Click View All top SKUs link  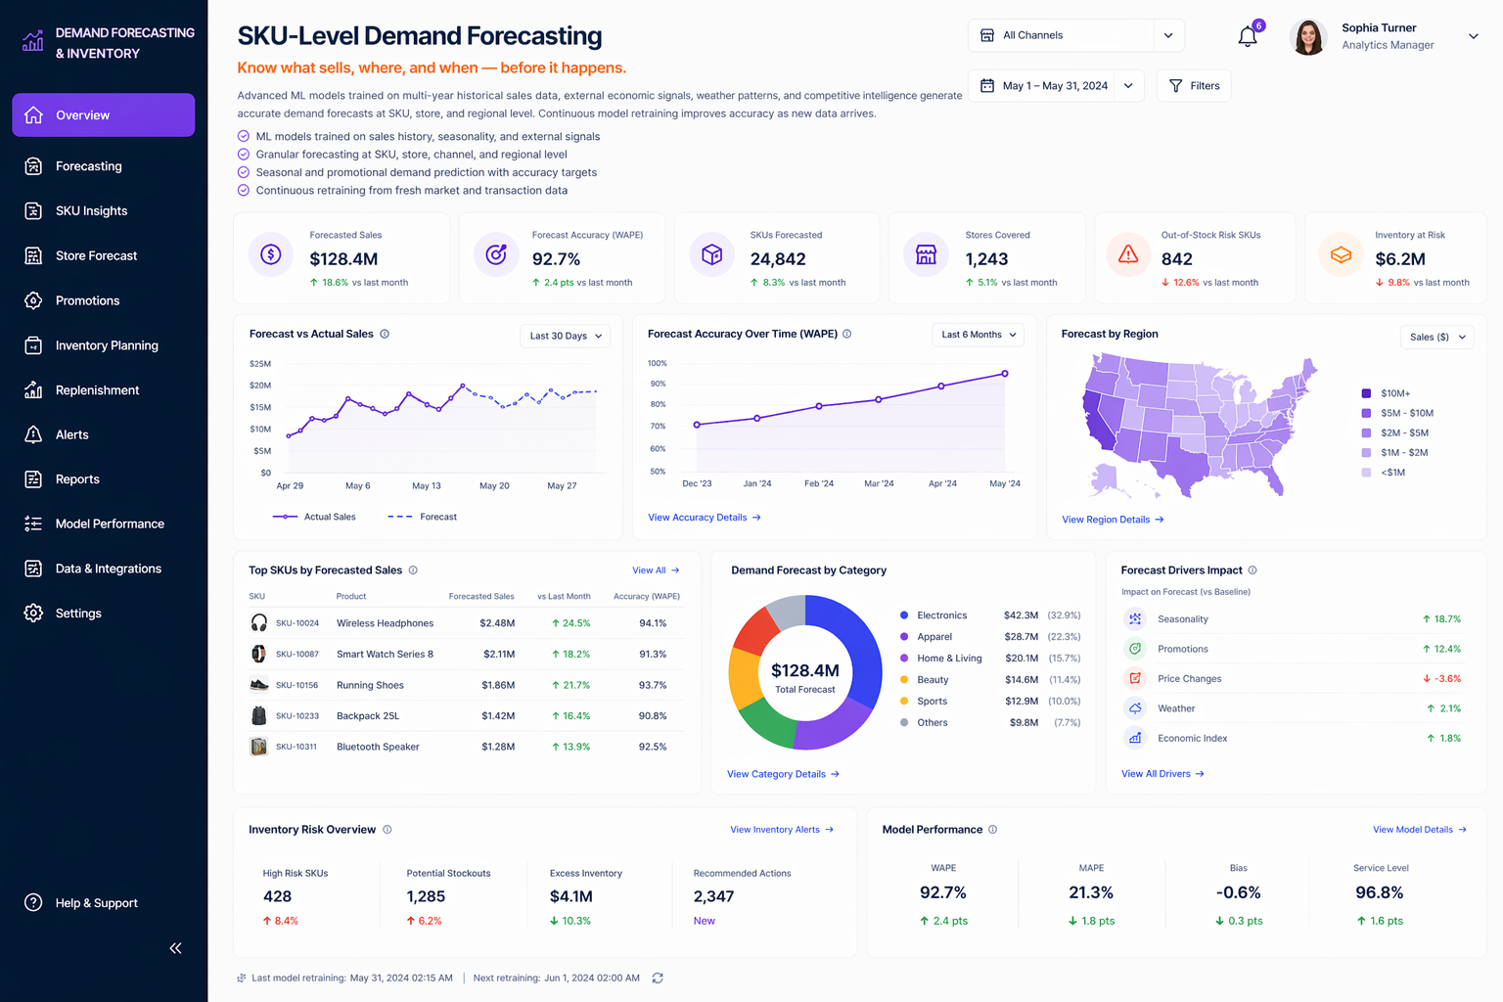pyautogui.click(x=656, y=570)
